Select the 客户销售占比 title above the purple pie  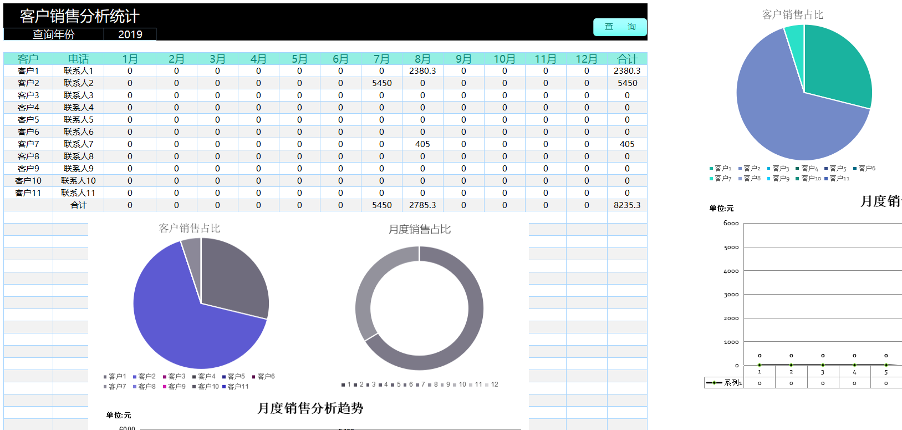[x=190, y=228]
